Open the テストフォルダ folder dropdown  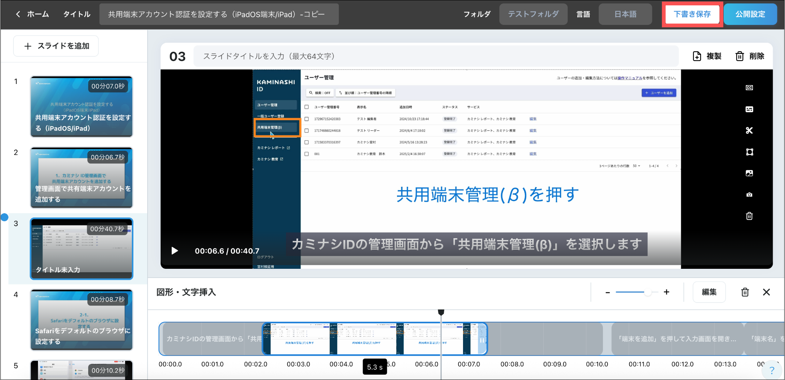[533, 14]
